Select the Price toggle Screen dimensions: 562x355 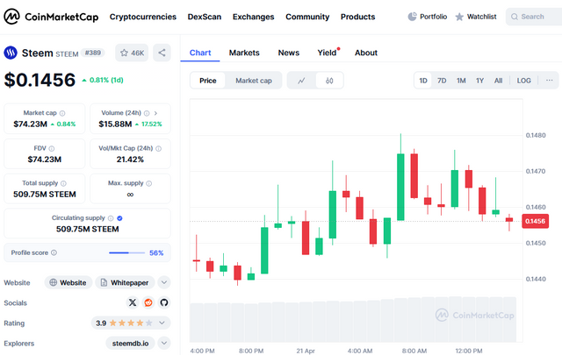[208, 81]
